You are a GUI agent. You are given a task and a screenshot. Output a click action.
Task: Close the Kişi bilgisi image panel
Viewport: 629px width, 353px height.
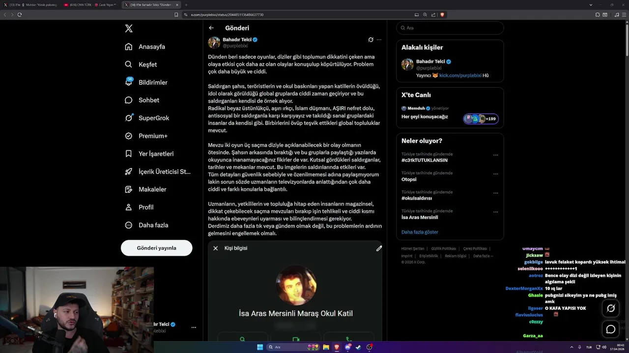click(x=215, y=249)
